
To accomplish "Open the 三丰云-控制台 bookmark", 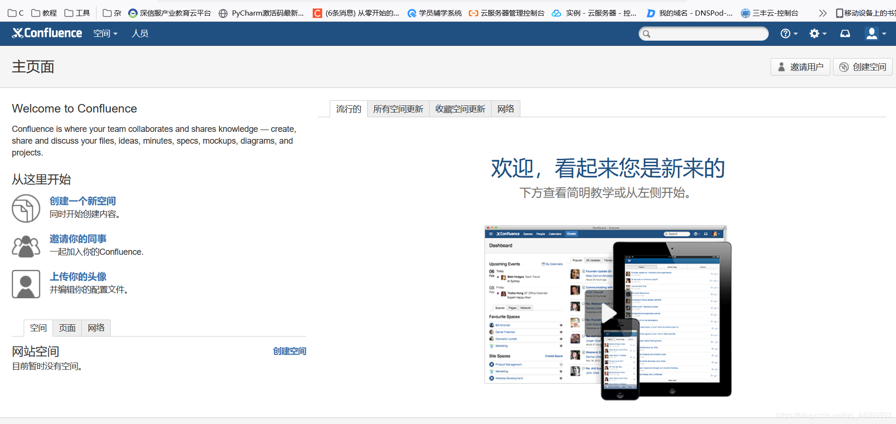I will pyautogui.click(x=770, y=13).
